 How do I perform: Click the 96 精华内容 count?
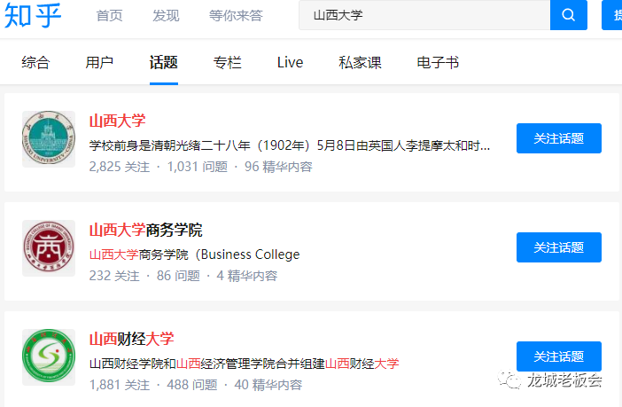(x=278, y=167)
